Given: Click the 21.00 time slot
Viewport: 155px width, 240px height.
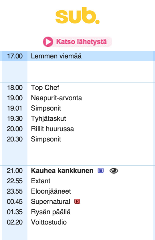Looking at the screenshot, I should (x=15, y=171).
